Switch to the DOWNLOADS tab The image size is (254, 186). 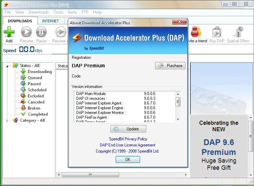(20, 21)
